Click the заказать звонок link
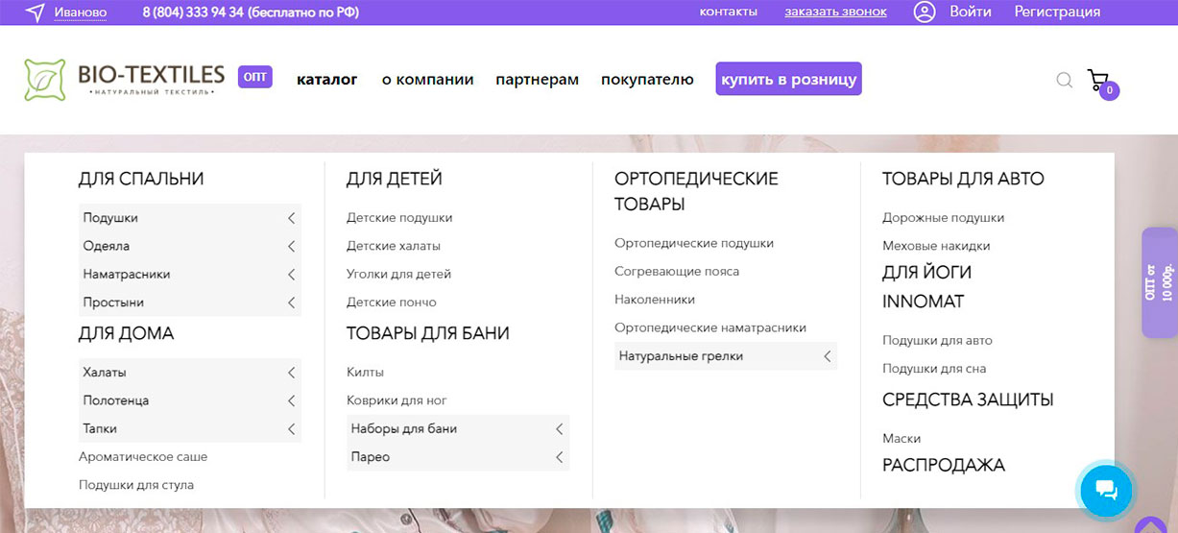Screen dimensions: 1178x533 [x=835, y=12]
